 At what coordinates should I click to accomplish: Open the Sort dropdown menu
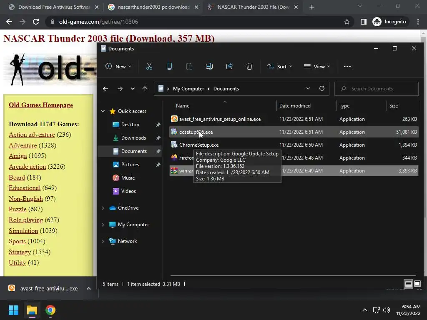tap(279, 66)
